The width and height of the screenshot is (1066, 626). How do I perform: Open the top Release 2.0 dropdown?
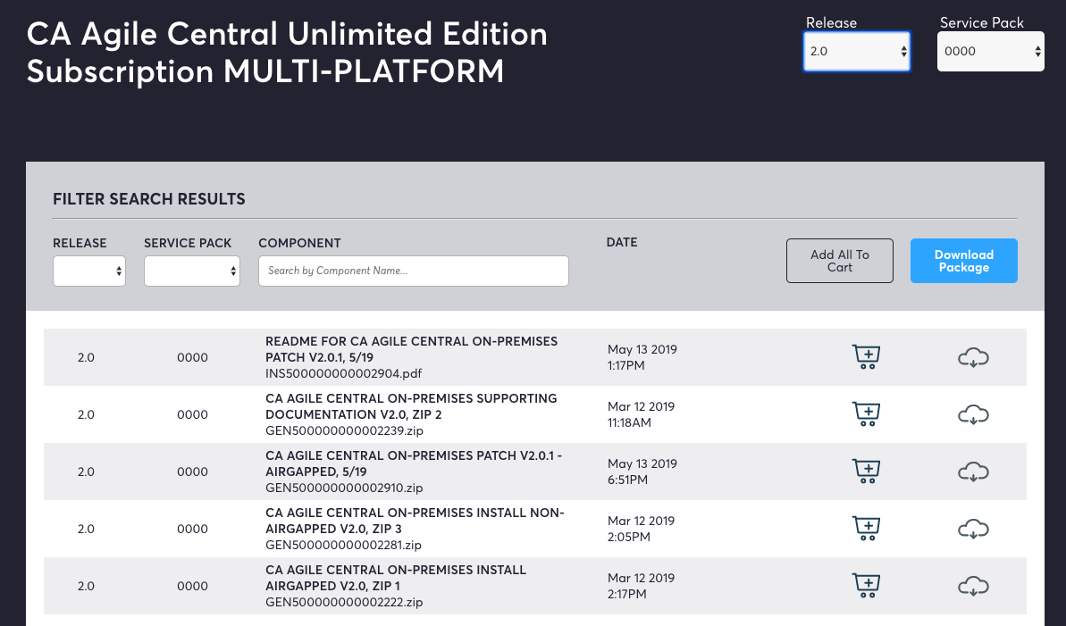click(857, 51)
